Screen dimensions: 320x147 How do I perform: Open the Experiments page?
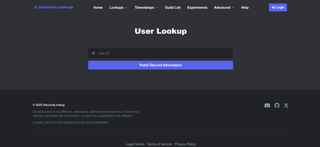197,7
